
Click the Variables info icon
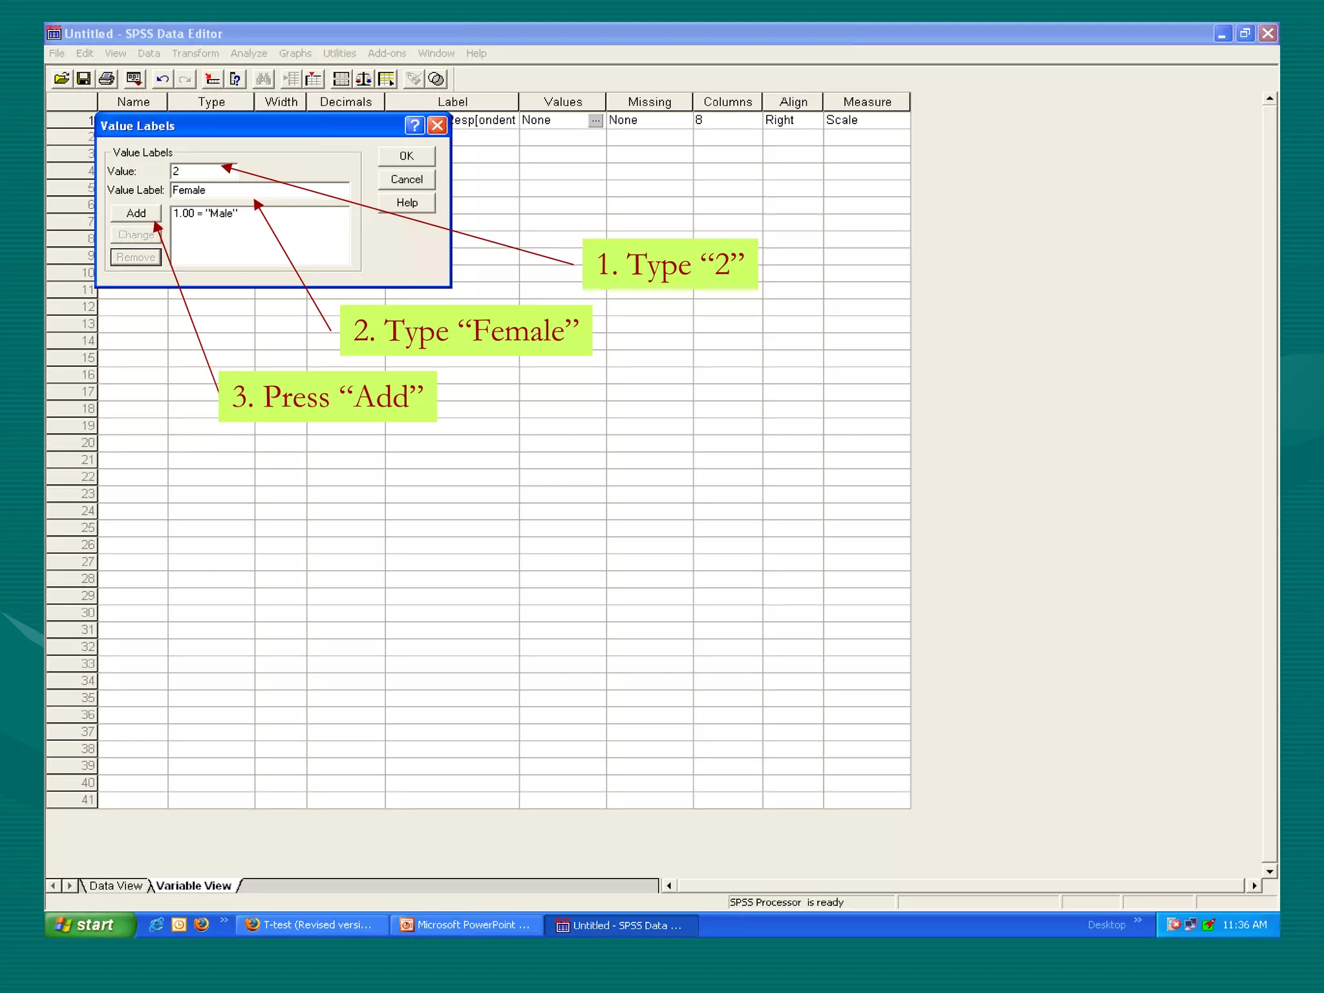235,79
